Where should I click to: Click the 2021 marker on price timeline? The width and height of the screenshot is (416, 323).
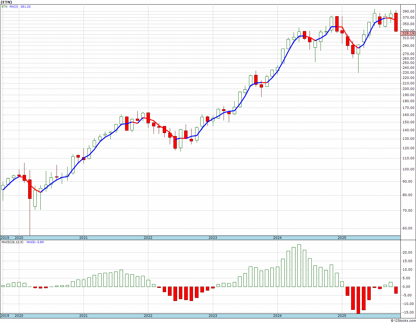pyautogui.click(x=83, y=238)
